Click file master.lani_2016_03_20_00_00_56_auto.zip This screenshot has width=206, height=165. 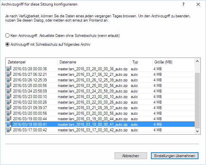[x=93, y=113]
